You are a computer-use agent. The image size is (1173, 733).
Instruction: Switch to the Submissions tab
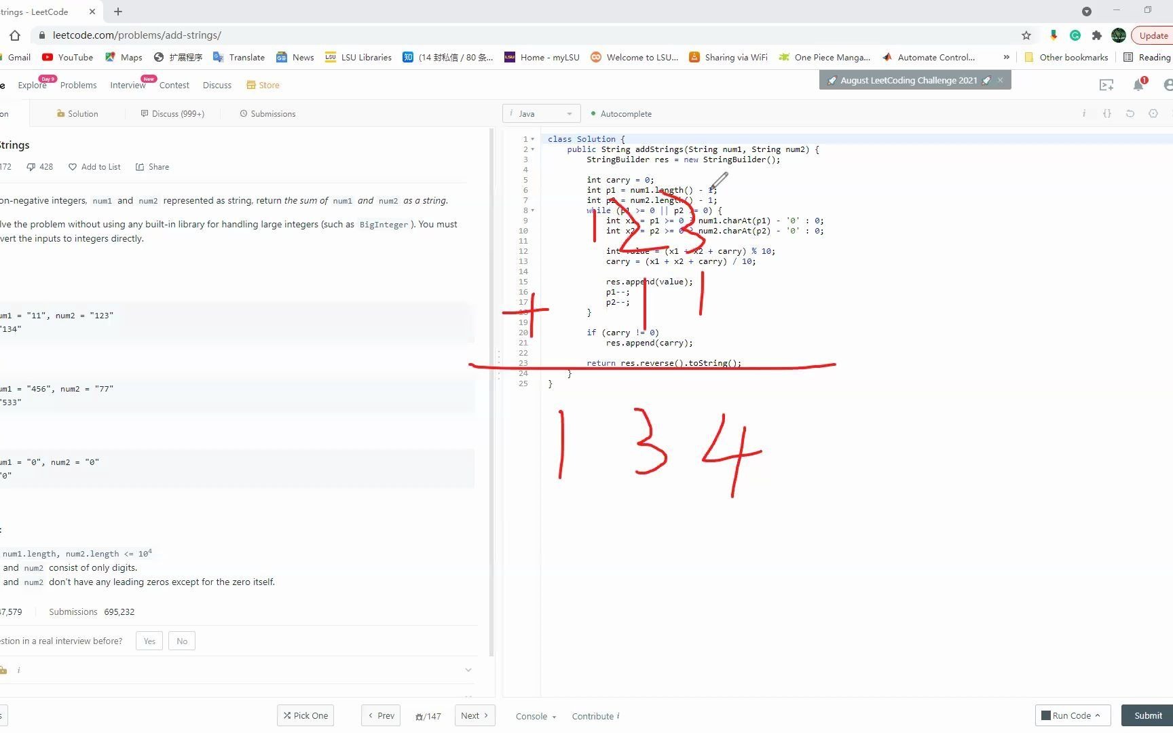click(267, 113)
